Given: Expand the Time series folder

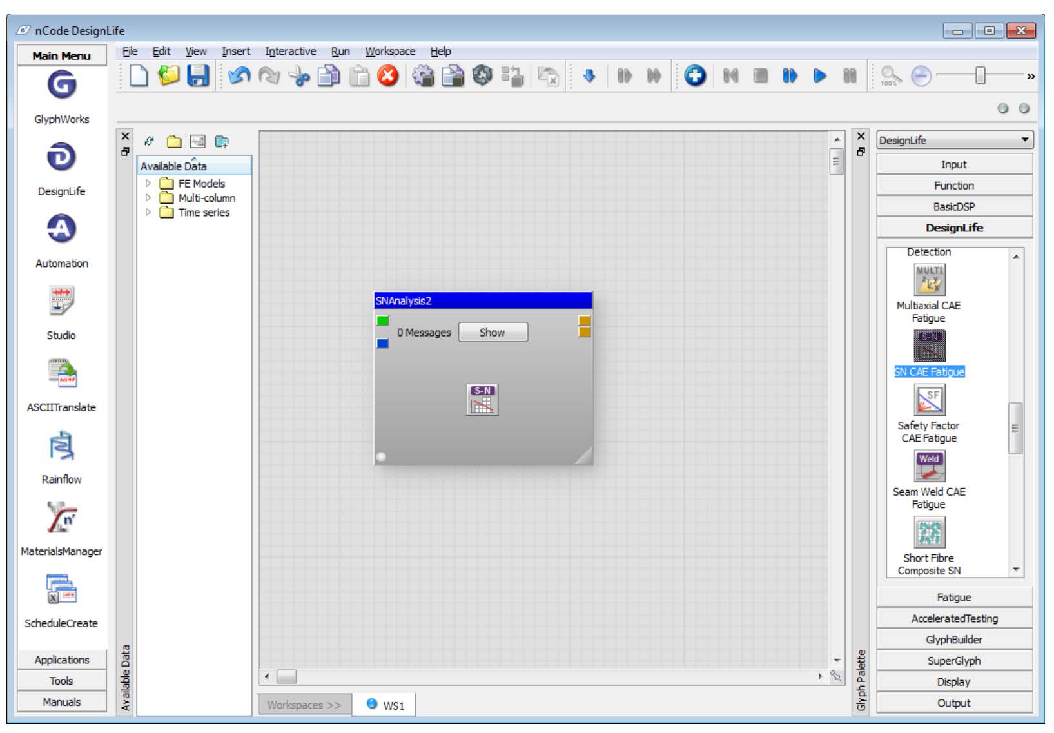Looking at the screenshot, I should pyautogui.click(x=147, y=213).
